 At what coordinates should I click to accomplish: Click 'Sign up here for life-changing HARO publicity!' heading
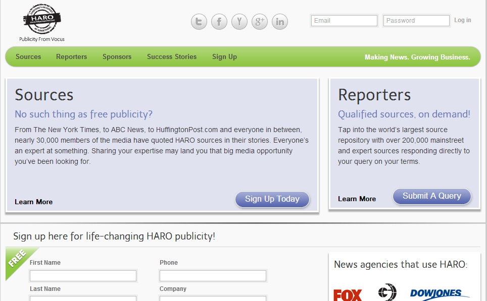[x=114, y=236]
